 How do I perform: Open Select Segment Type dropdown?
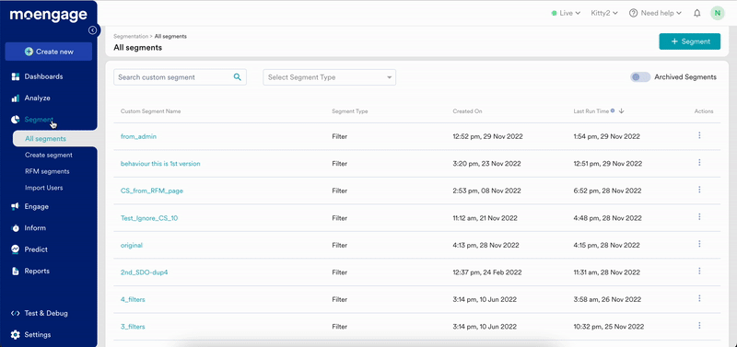coord(330,77)
